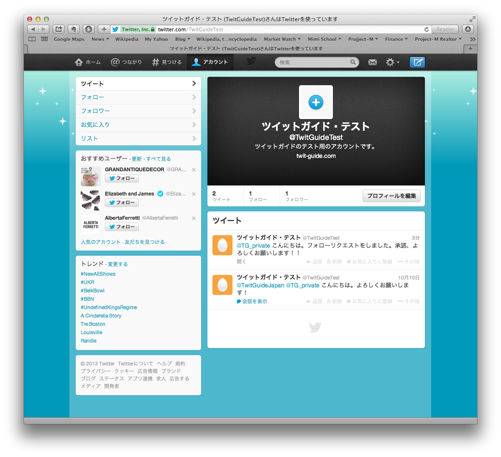Click the 会話を表示 link

coord(252,301)
